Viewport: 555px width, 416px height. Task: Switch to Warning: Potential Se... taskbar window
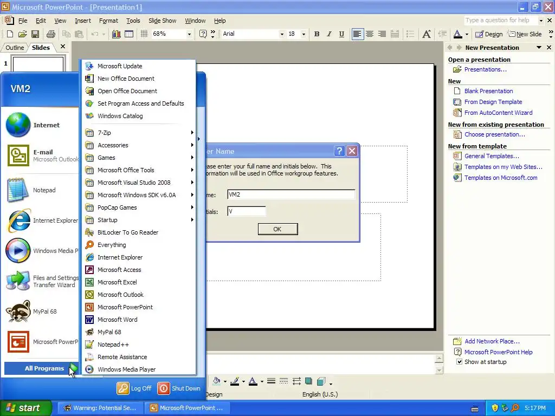pos(100,408)
